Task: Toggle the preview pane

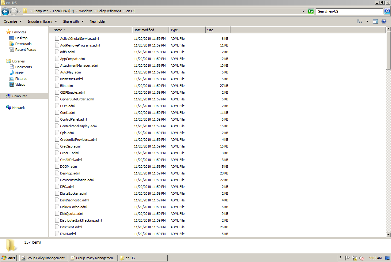Action: click(375, 21)
